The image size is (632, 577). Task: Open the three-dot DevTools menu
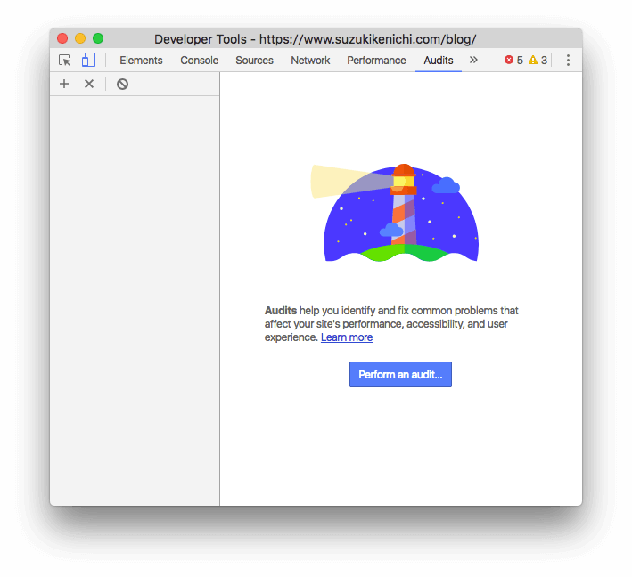tap(568, 60)
